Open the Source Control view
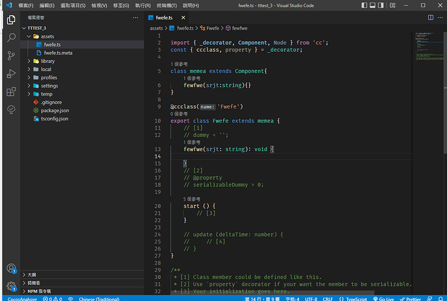Image resolution: width=447 pixels, height=301 pixels. (x=11, y=56)
